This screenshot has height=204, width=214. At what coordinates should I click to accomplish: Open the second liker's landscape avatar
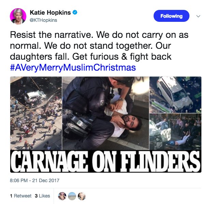(x=72, y=196)
